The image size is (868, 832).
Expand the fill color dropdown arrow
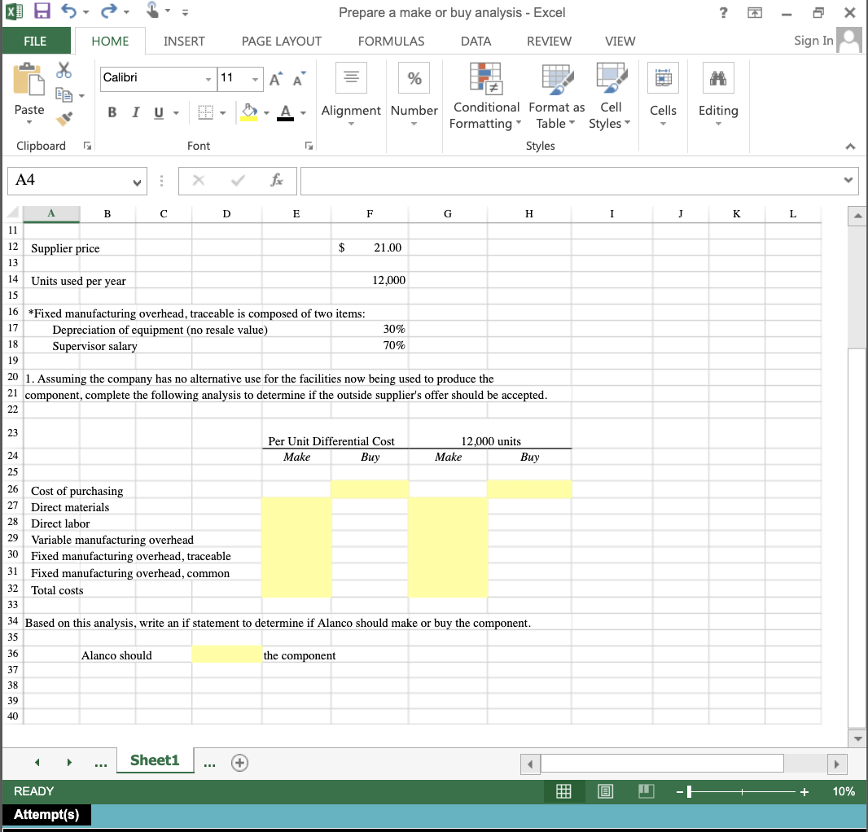[267, 112]
